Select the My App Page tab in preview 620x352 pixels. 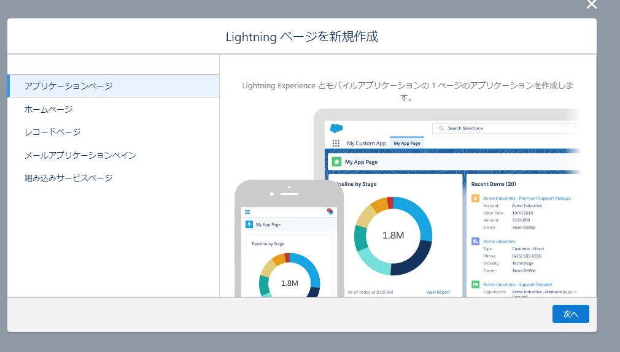(407, 143)
